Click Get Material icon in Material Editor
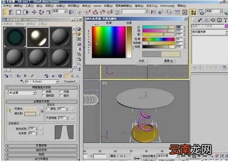The width and height of the screenshot is (228, 162). [7, 76]
